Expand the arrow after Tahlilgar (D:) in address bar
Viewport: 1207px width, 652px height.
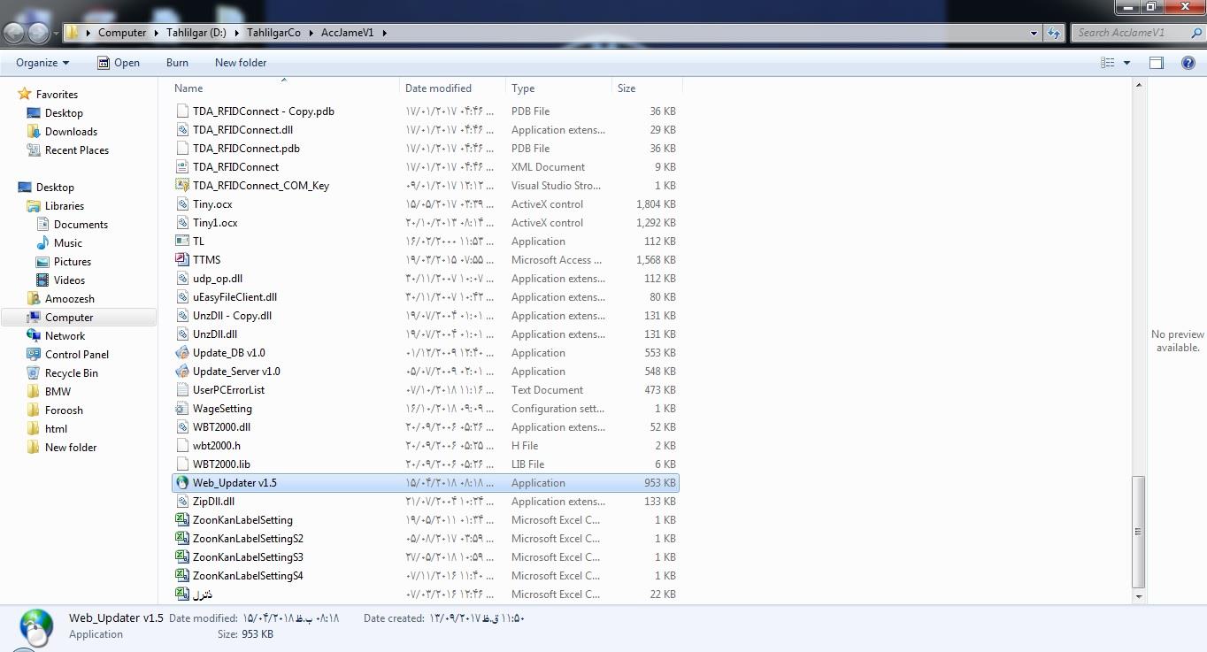(237, 33)
